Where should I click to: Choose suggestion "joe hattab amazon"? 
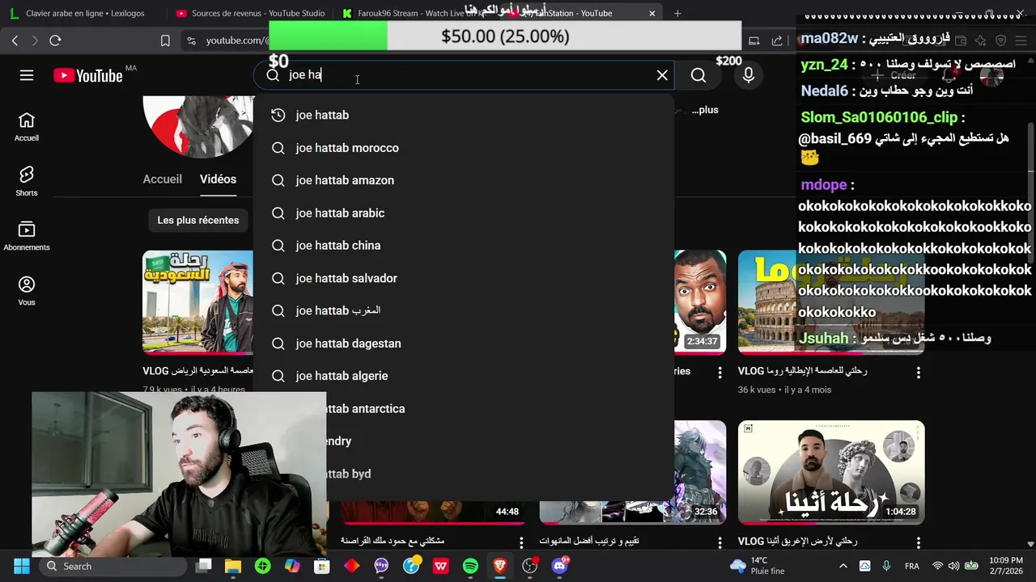click(x=464, y=180)
